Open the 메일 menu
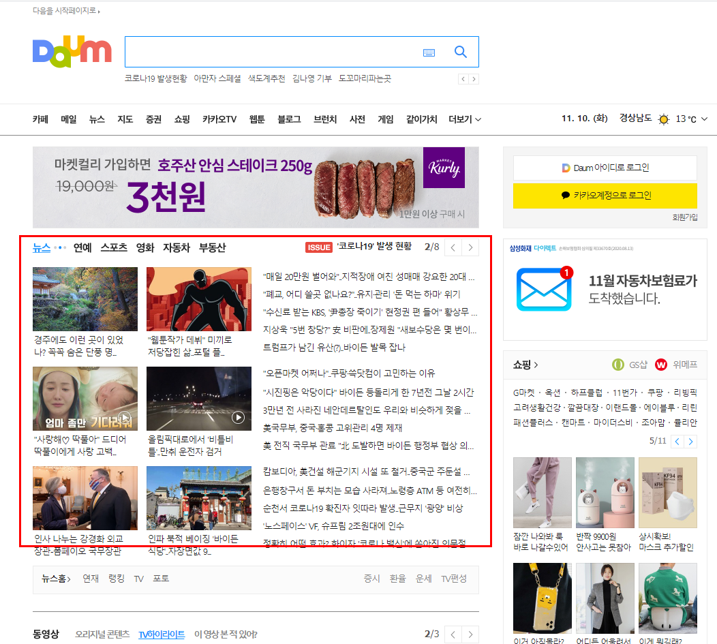The image size is (717, 644). point(69,119)
